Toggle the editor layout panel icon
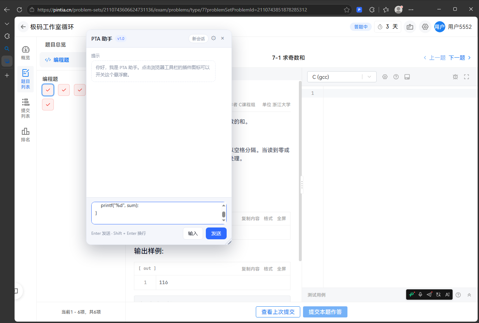 pyautogui.click(x=407, y=77)
